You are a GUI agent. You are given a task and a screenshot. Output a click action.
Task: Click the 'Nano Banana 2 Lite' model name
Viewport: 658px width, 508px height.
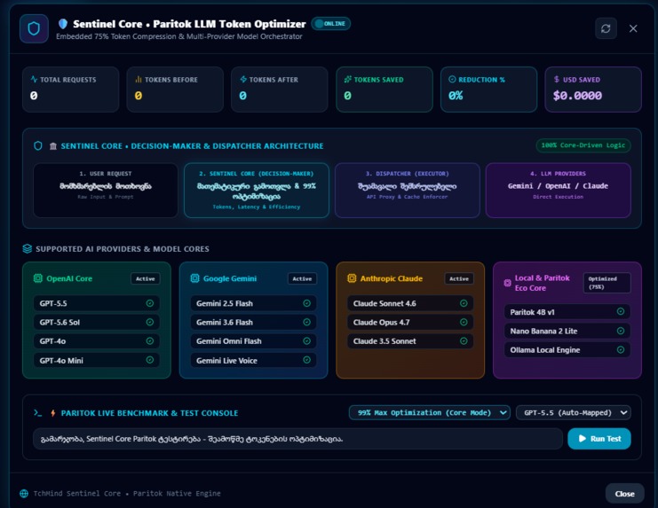pos(543,331)
